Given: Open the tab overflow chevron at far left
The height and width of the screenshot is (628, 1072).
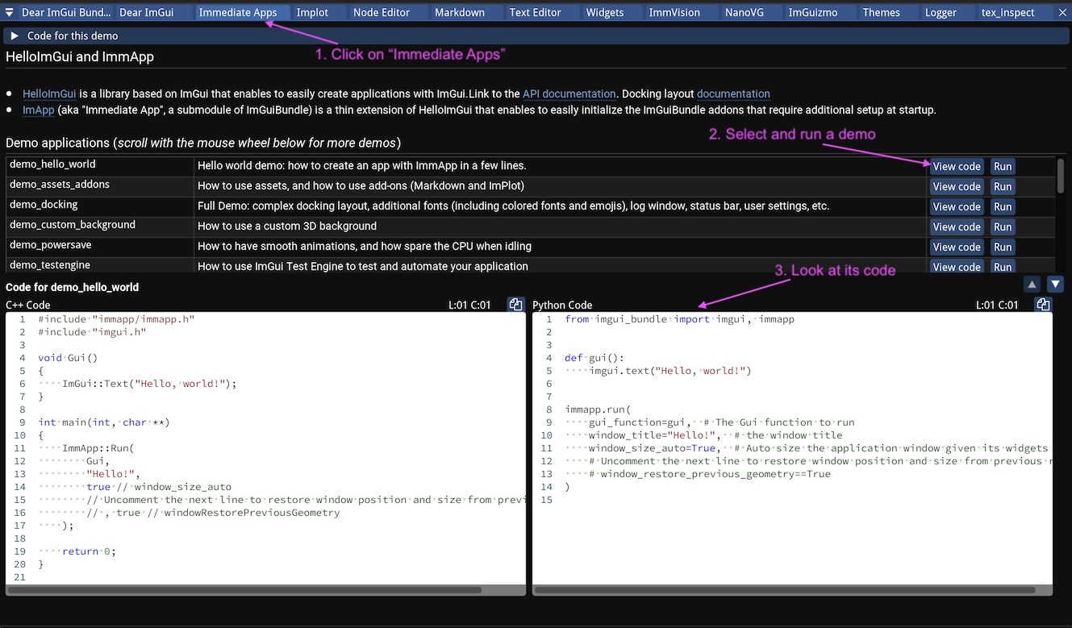Looking at the screenshot, I should (x=8, y=12).
